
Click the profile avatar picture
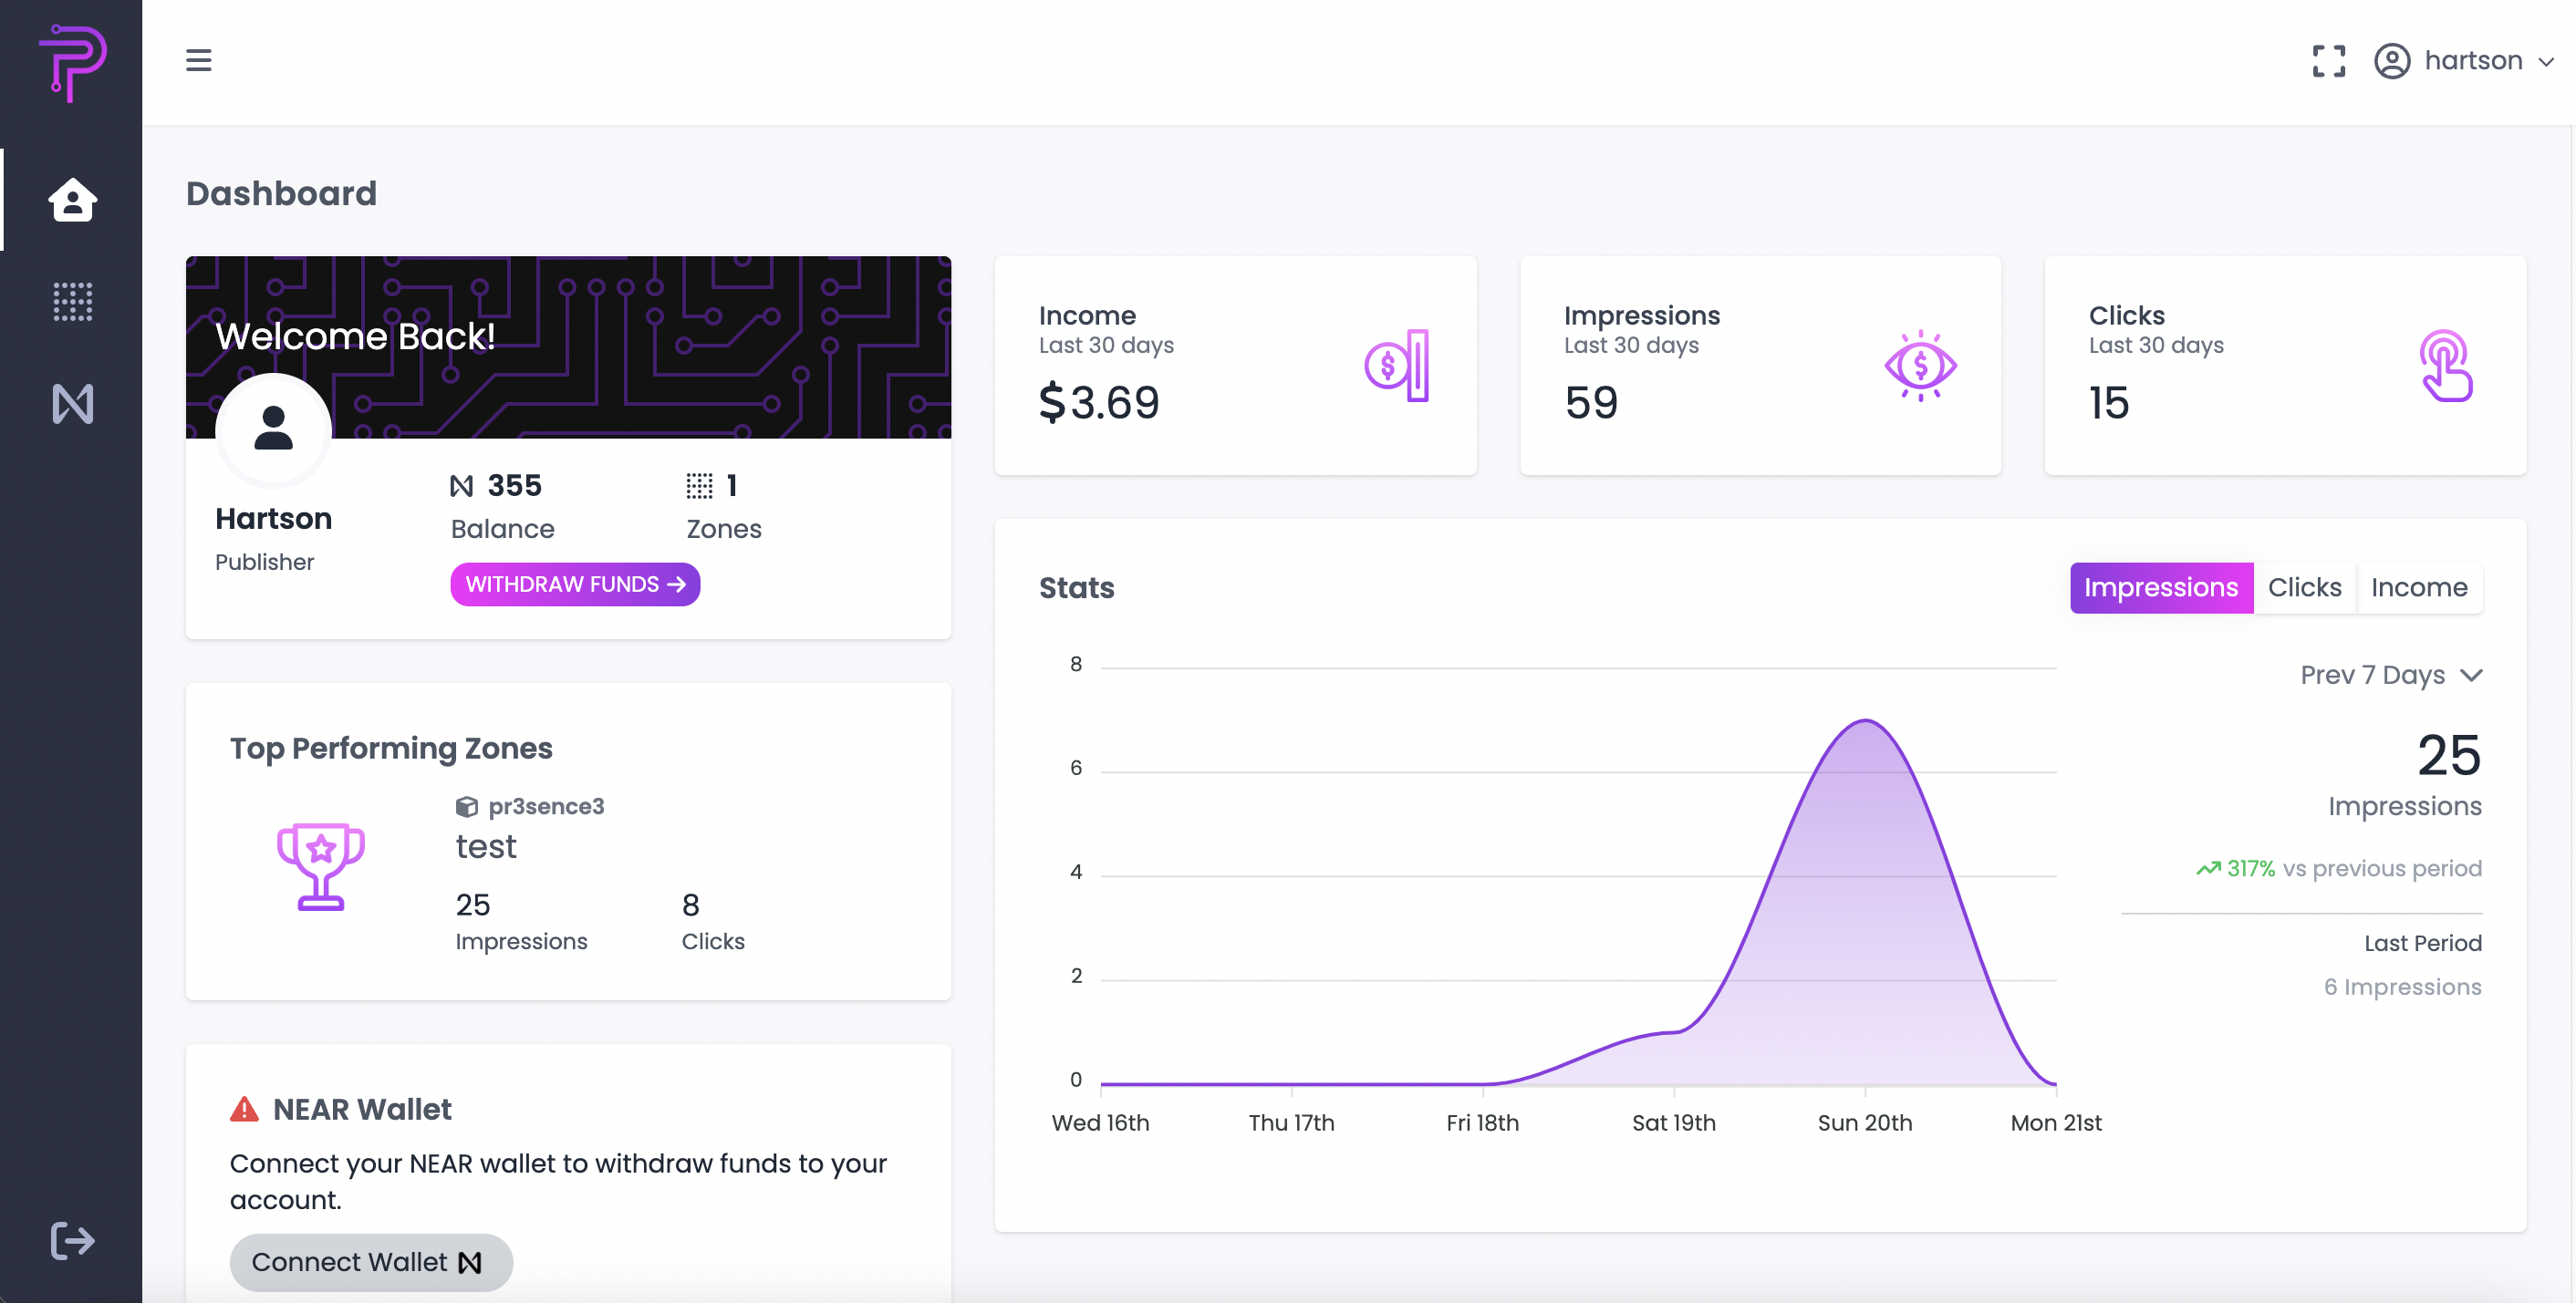pos(273,429)
